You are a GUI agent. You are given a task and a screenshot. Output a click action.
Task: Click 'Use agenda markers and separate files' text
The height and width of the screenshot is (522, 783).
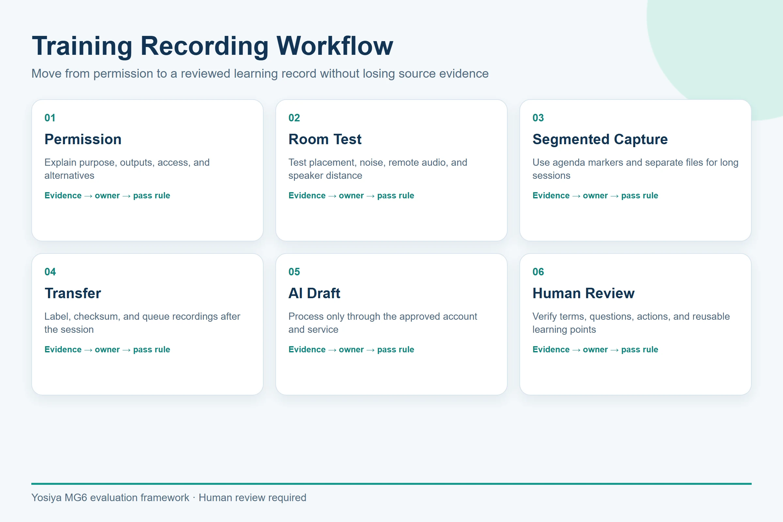tap(636, 169)
